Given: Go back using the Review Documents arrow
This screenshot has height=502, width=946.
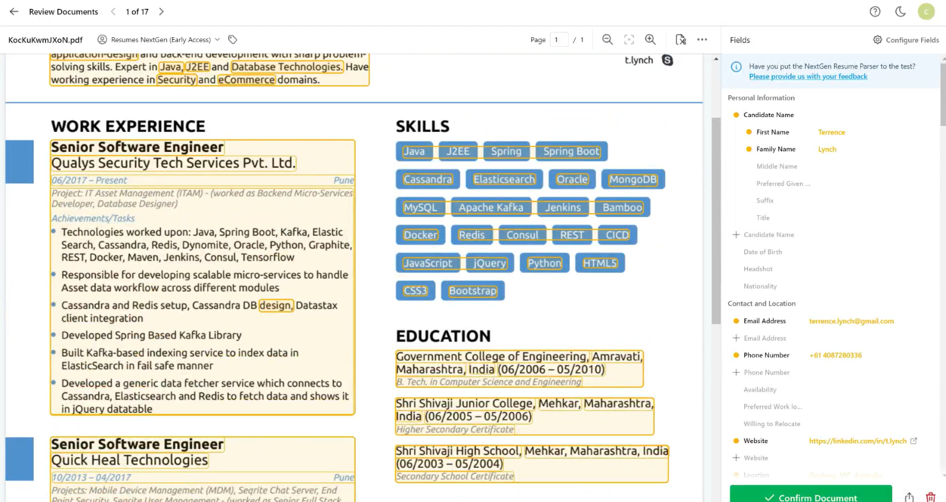Looking at the screenshot, I should point(14,11).
